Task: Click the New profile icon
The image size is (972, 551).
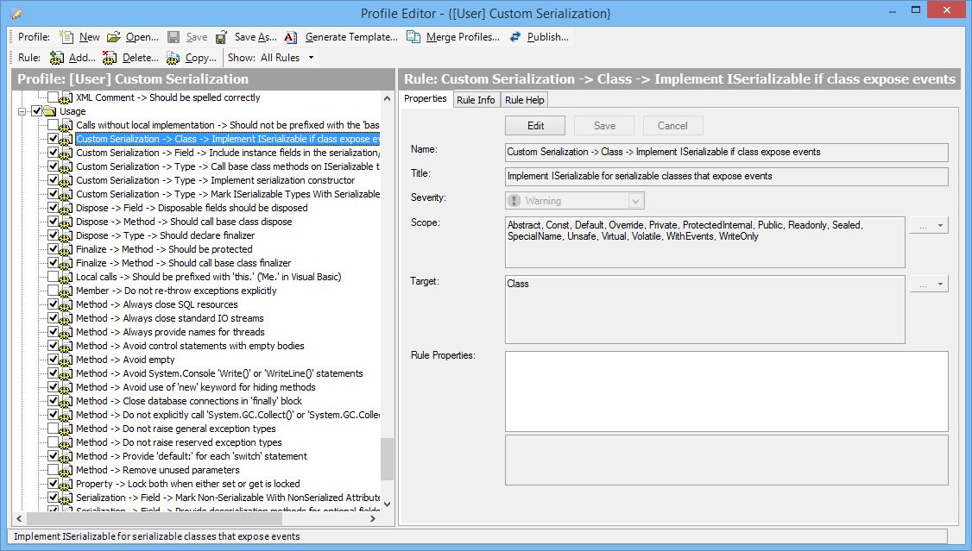Action: tap(66, 37)
